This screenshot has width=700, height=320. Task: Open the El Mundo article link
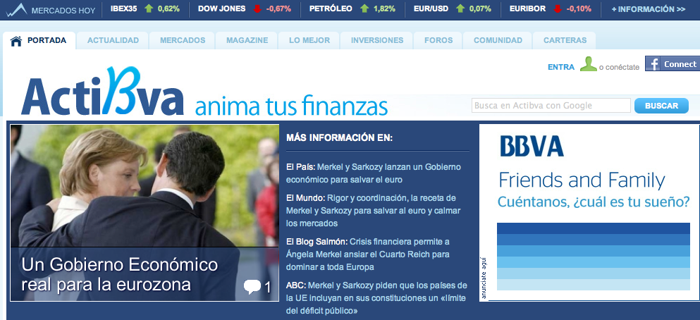[x=374, y=210]
